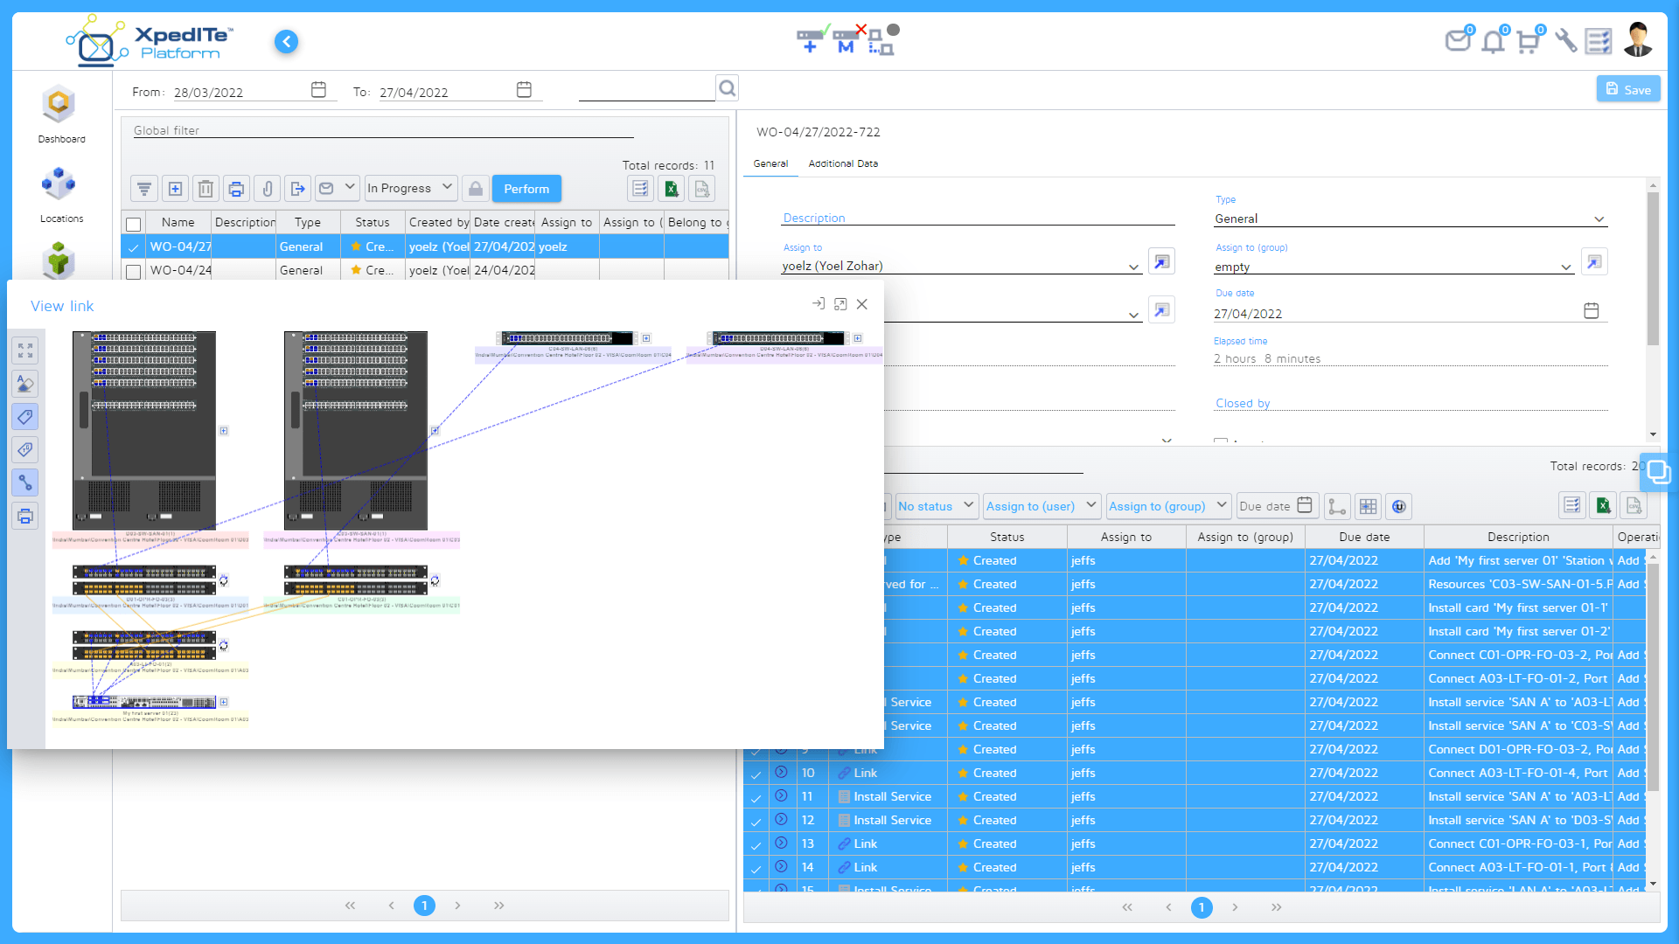
Task: Click the trash icon to delete selected work order
Action: (206, 188)
